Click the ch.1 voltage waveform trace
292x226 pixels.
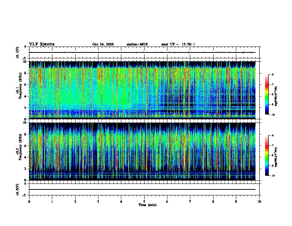[x=142, y=52]
